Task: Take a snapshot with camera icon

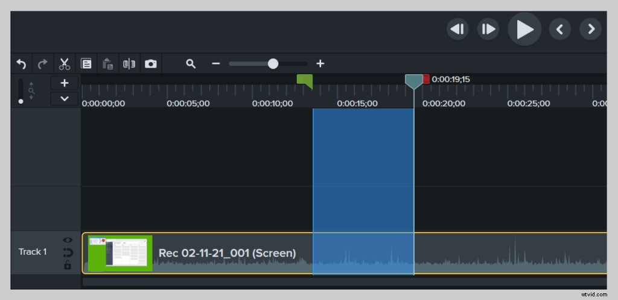Action: click(x=151, y=63)
